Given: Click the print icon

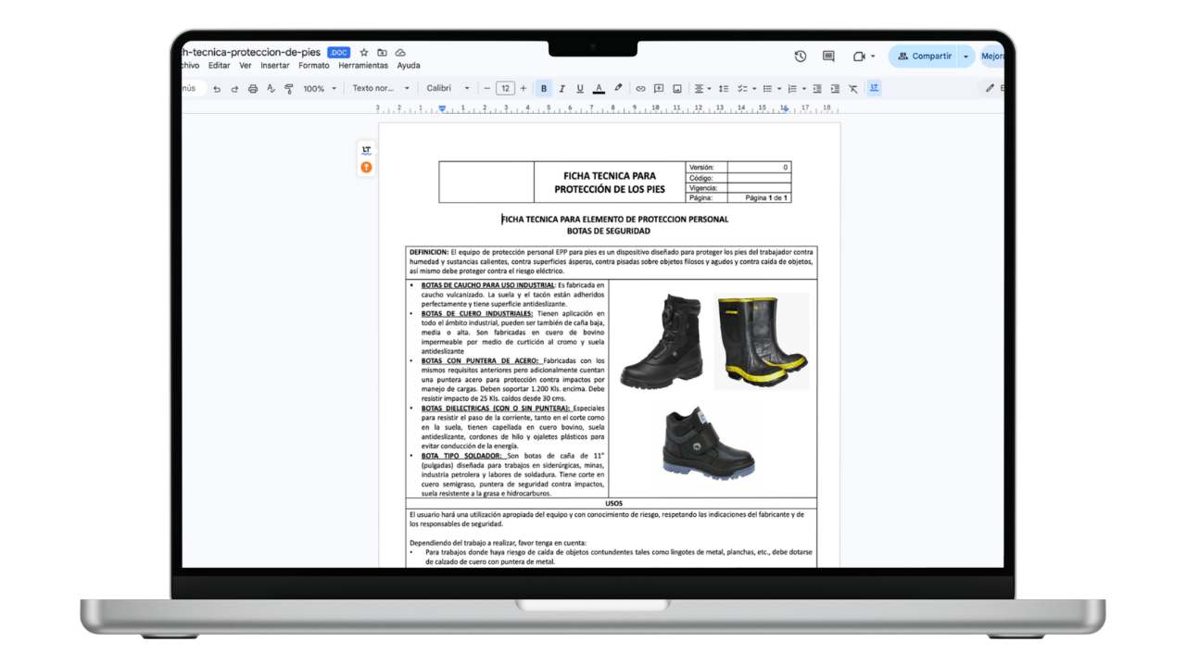Looking at the screenshot, I should click(252, 88).
